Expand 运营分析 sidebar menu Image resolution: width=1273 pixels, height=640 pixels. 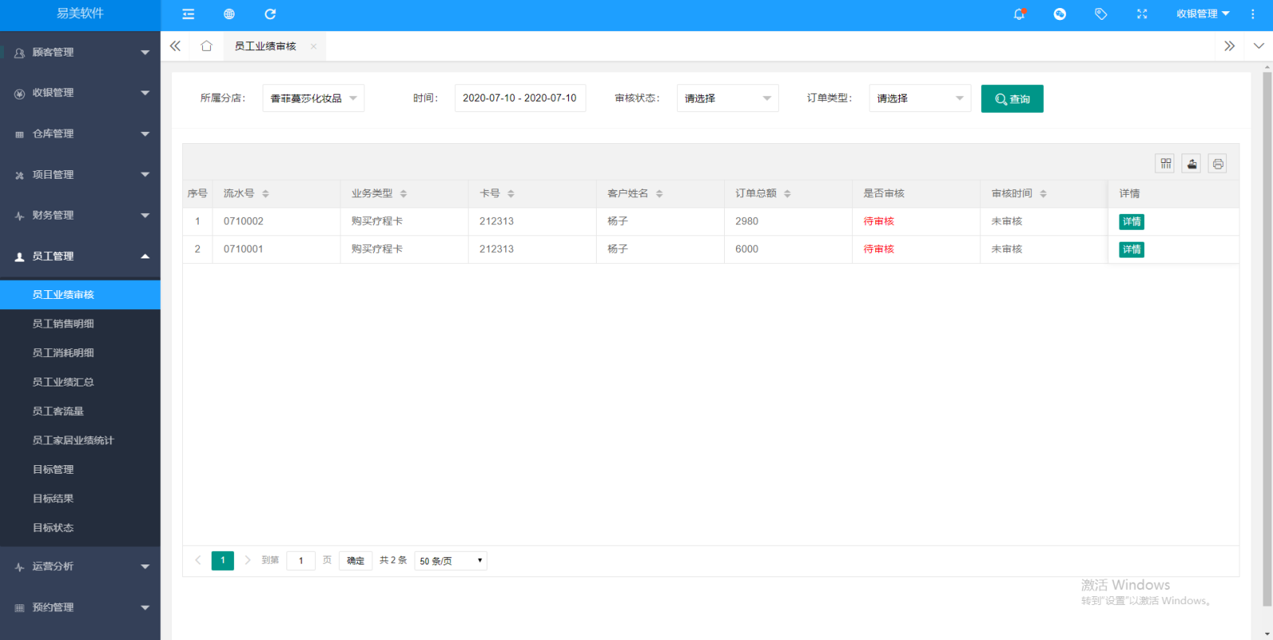(80, 567)
